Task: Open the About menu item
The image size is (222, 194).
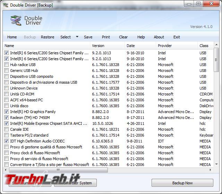Action: click(159, 37)
